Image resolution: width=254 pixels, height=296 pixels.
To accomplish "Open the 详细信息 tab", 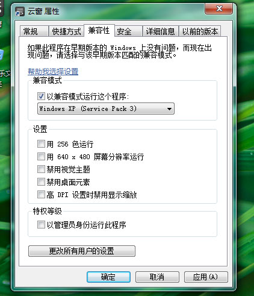I will point(161,31).
